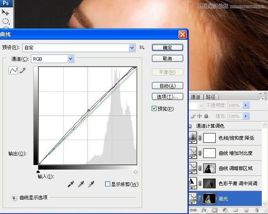Click the 确定 OK button
This screenshot has width=268, height=214.
click(x=167, y=47)
